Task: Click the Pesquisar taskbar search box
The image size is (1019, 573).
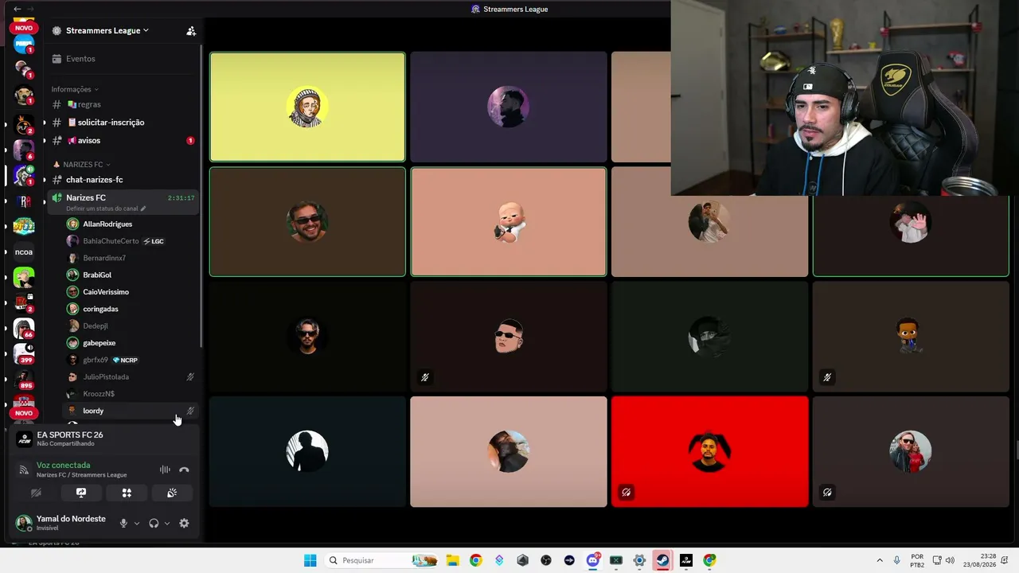Action: pyautogui.click(x=383, y=560)
